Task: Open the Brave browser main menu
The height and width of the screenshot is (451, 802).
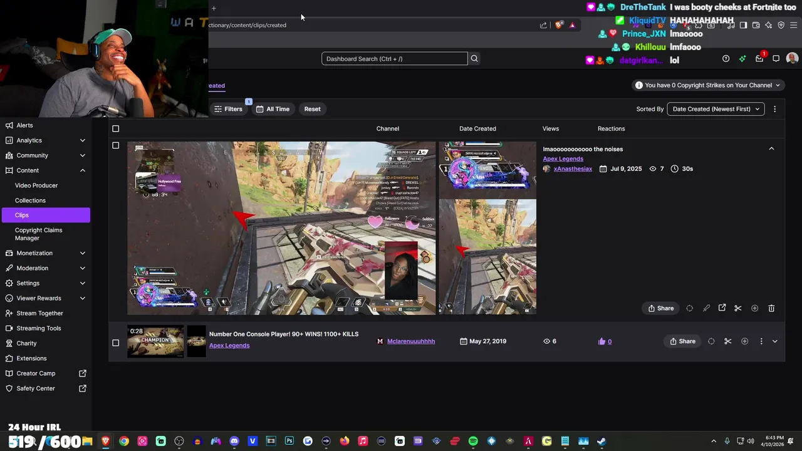Action: pos(793,25)
